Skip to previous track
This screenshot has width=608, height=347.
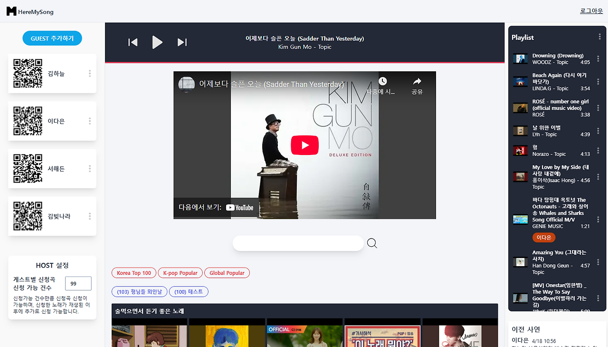coord(133,42)
